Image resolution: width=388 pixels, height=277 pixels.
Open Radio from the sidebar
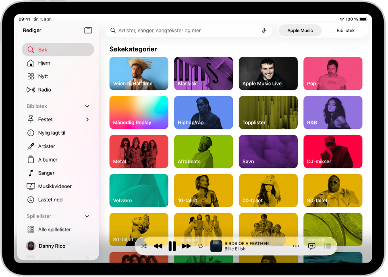click(58, 90)
